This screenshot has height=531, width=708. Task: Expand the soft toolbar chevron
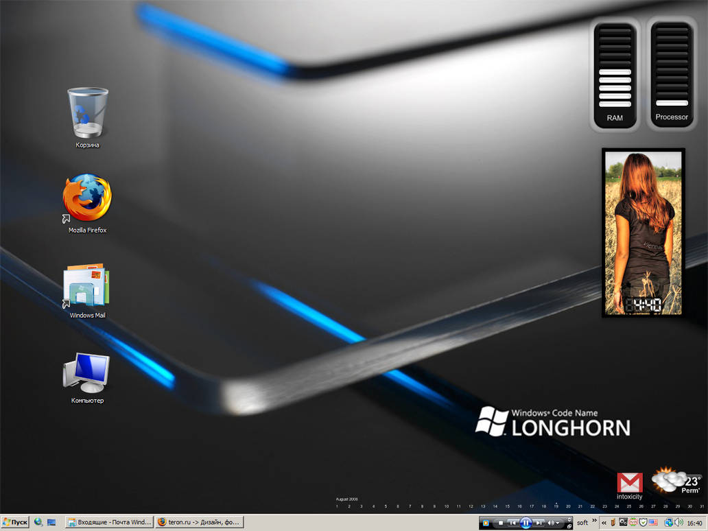coord(594,520)
